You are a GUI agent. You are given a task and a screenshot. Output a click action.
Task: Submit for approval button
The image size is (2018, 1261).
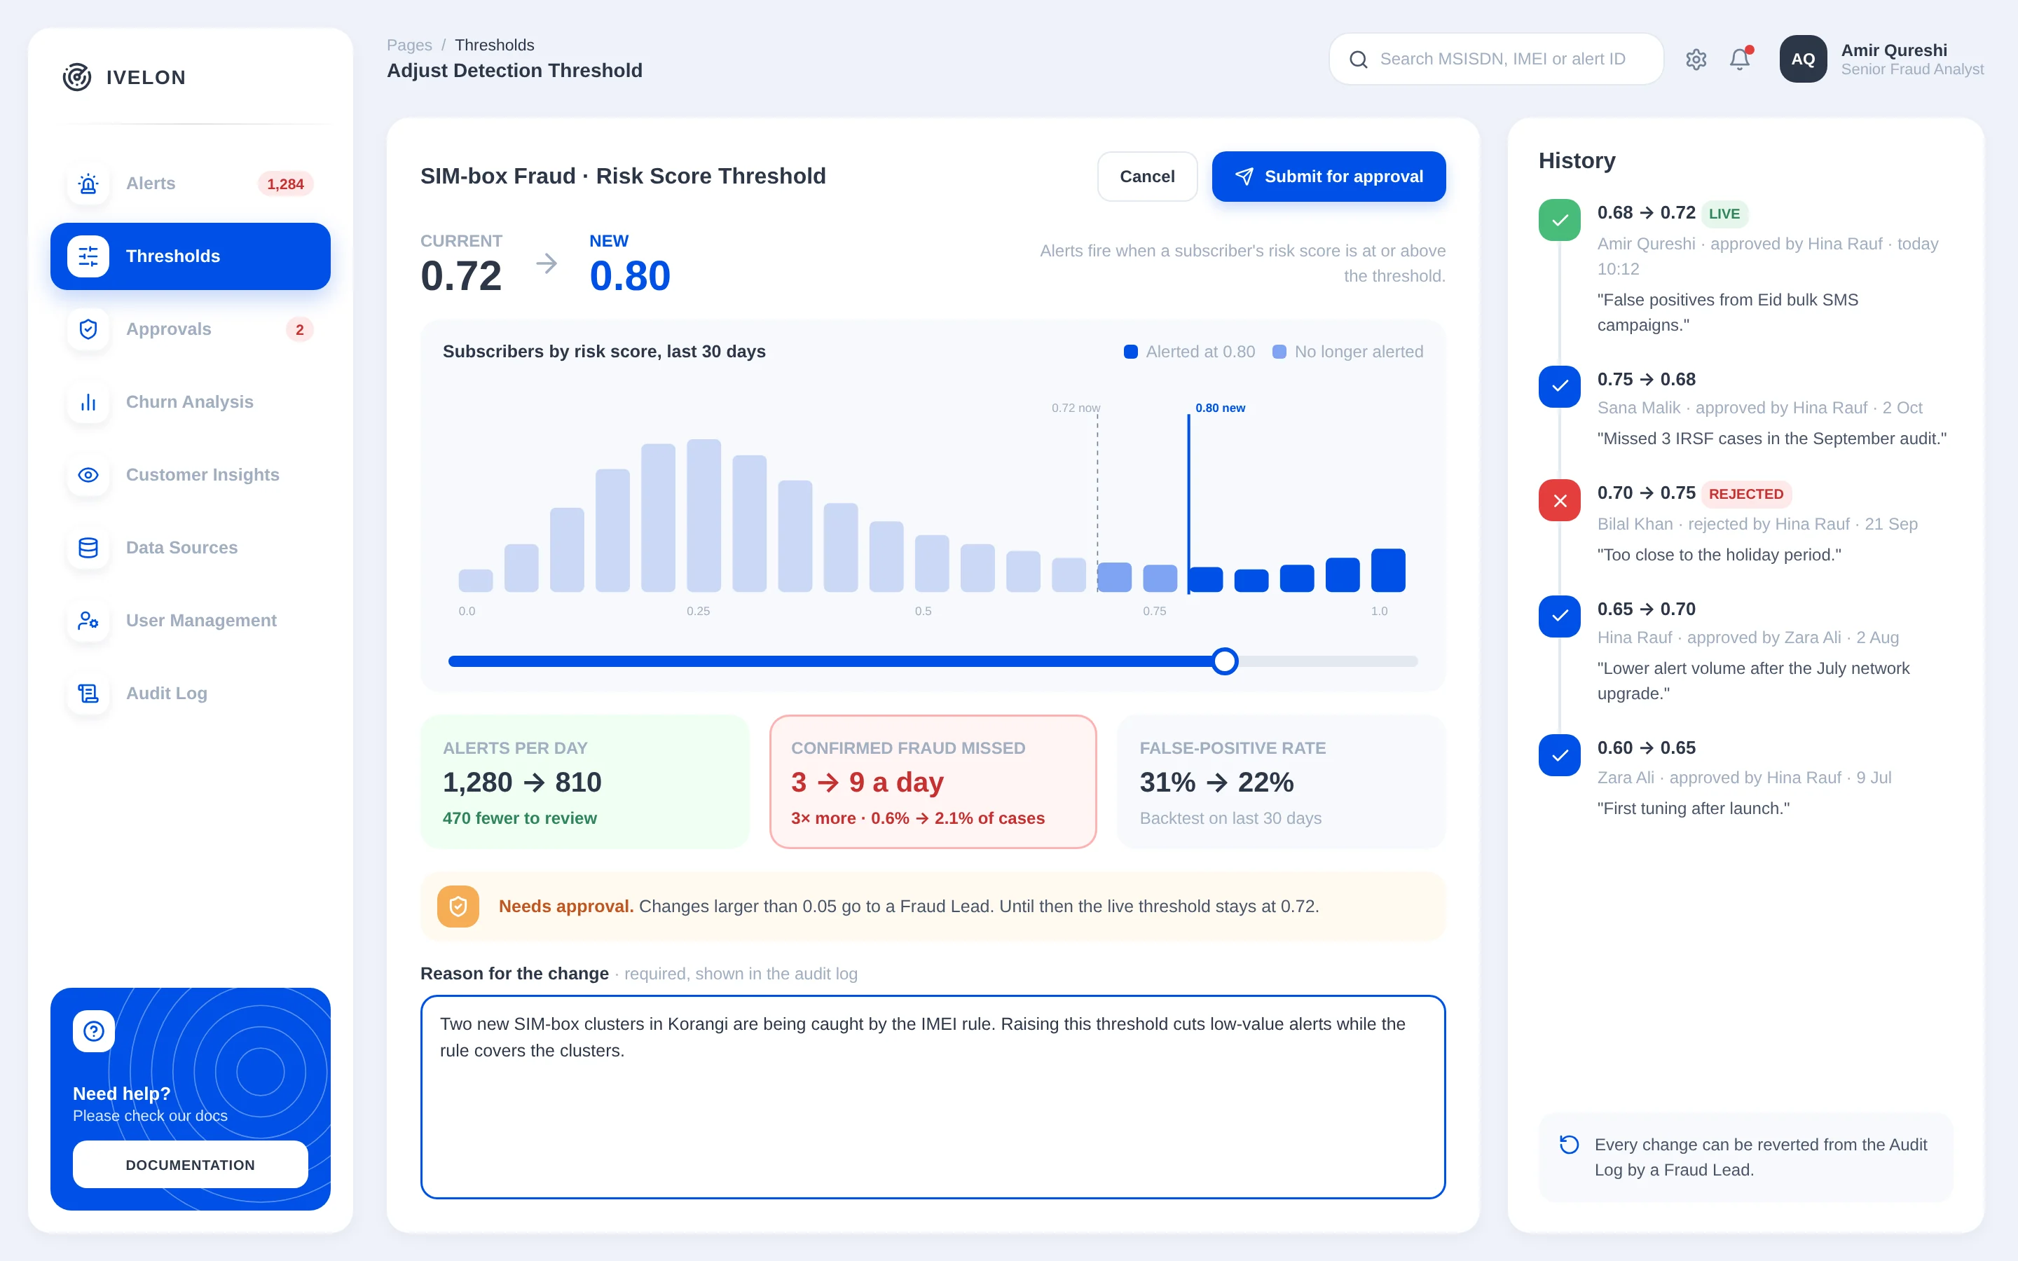click(1329, 177)
